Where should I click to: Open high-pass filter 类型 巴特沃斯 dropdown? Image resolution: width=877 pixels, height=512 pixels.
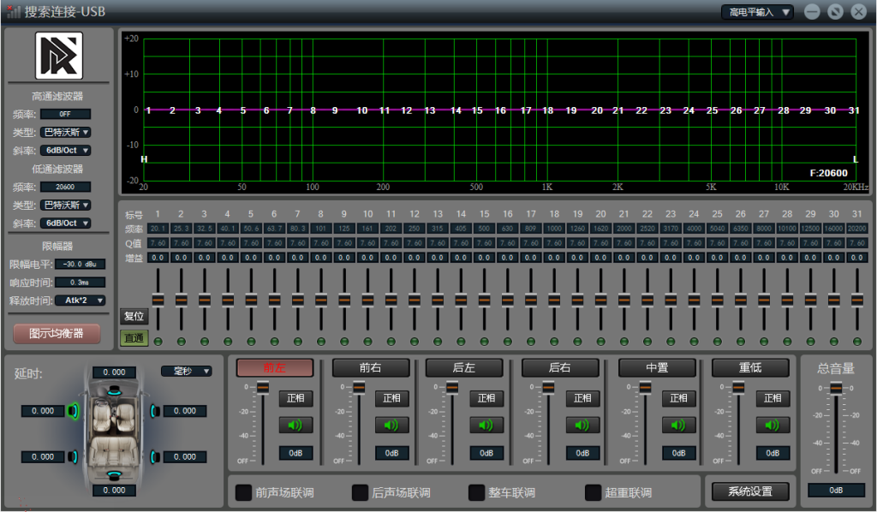click(x=65, y=133)
